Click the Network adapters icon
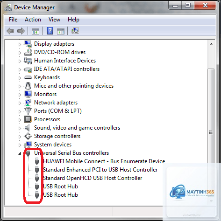This screenshot has width=221, height=221. pyautogui.click(x=28, y=103)
